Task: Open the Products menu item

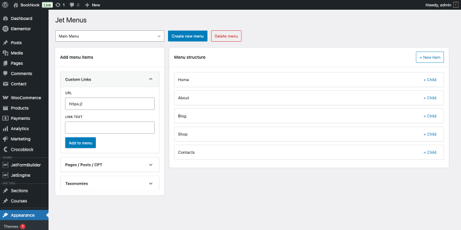Action: pyautogui.click(x=24, y=108)
